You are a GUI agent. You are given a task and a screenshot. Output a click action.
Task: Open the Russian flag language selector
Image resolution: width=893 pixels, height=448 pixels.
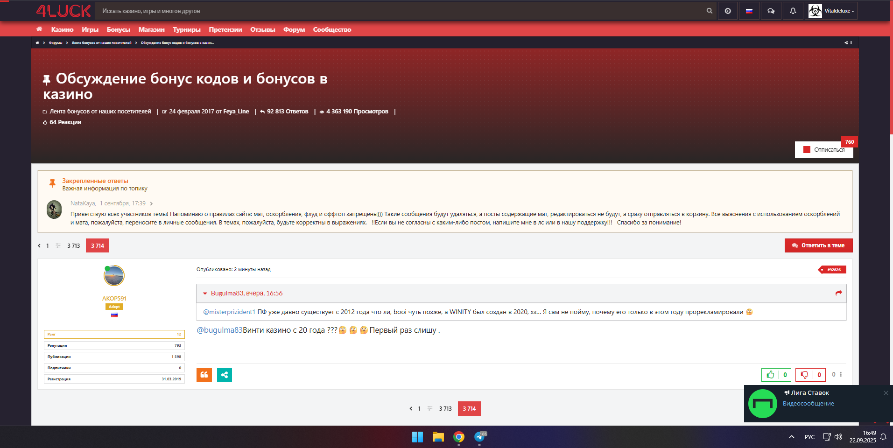point(749,11)
